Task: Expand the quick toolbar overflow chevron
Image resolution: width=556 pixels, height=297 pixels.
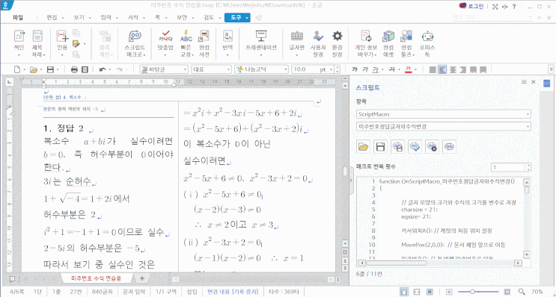Action: 551,69
